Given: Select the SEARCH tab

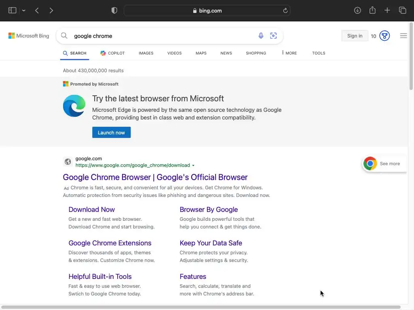Looking at the screenshot, I should (x=75, y=53).
